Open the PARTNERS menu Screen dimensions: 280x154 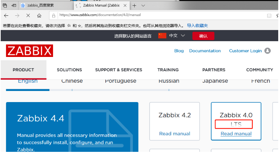[x=214, y=70]
